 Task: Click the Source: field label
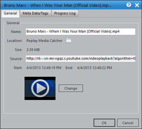click(x=16, y=59)
